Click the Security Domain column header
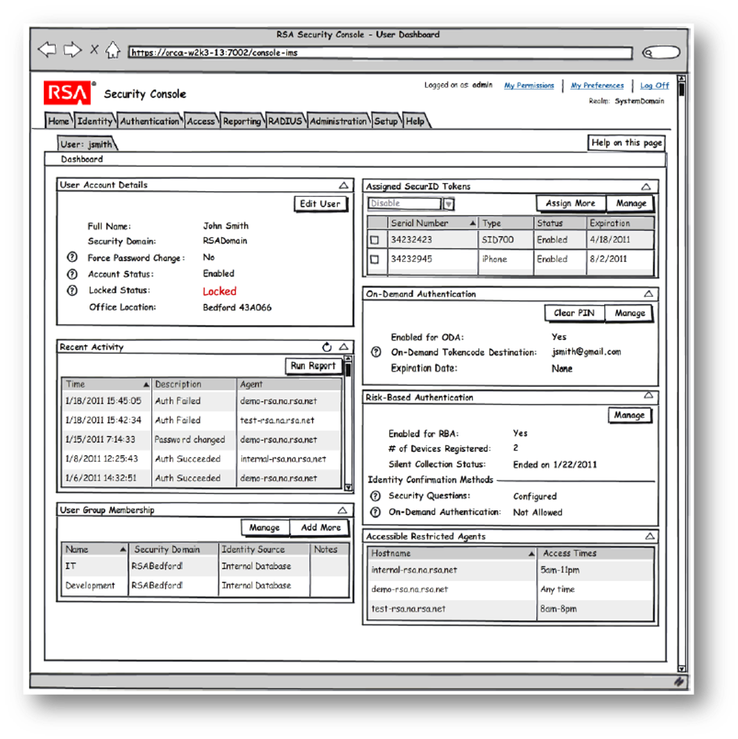738x739 pixels. tap(173, 549)
